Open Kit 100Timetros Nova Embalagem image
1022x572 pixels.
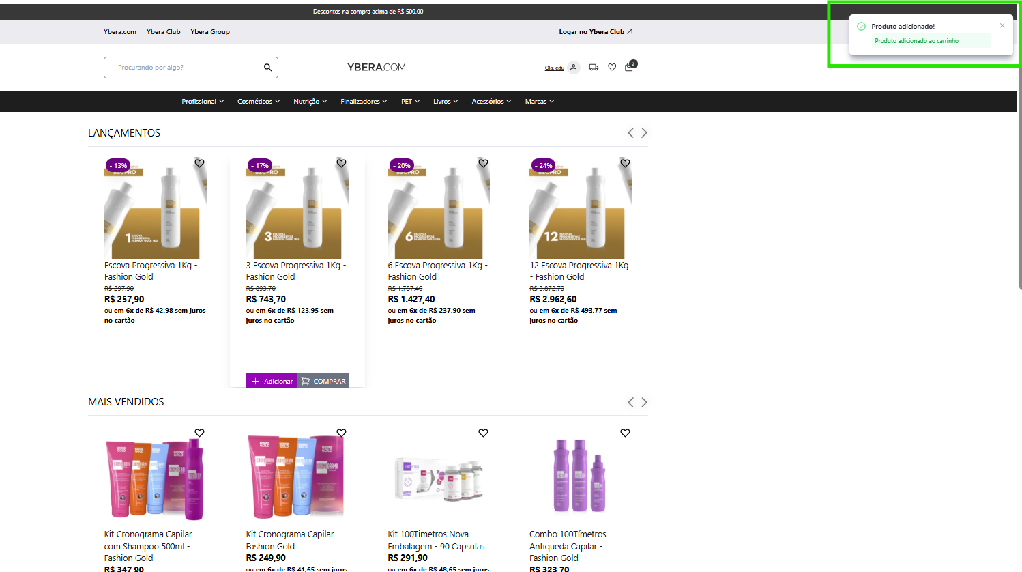[x=439, y=478]
